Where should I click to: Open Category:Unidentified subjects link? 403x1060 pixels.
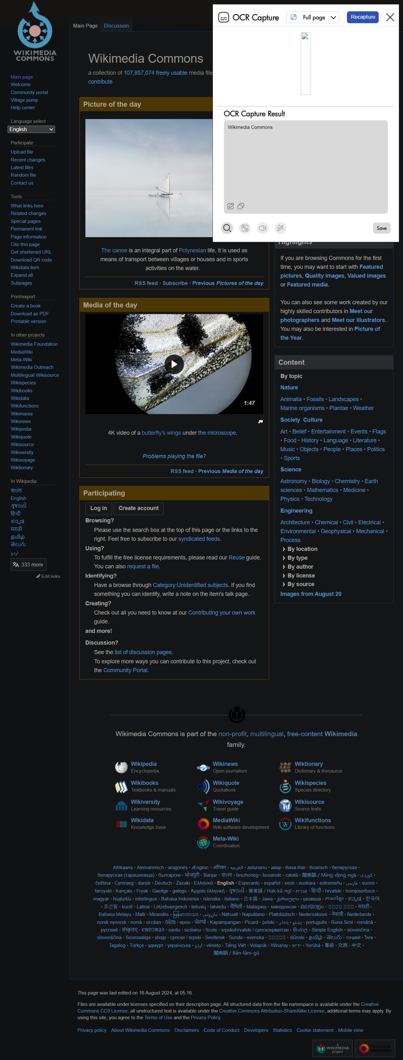click(x=190, y=585)
